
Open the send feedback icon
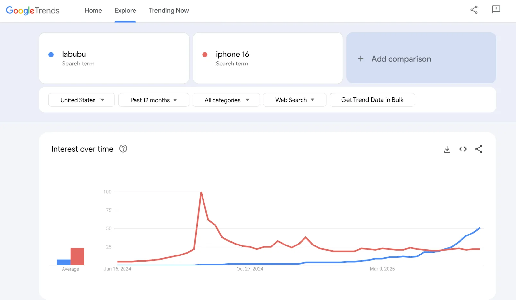point(496,10)
